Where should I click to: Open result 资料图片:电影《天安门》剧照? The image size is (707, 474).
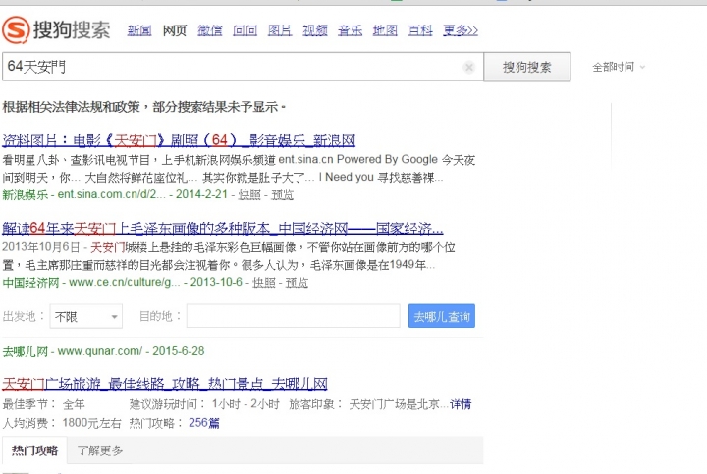click(179, 140)
